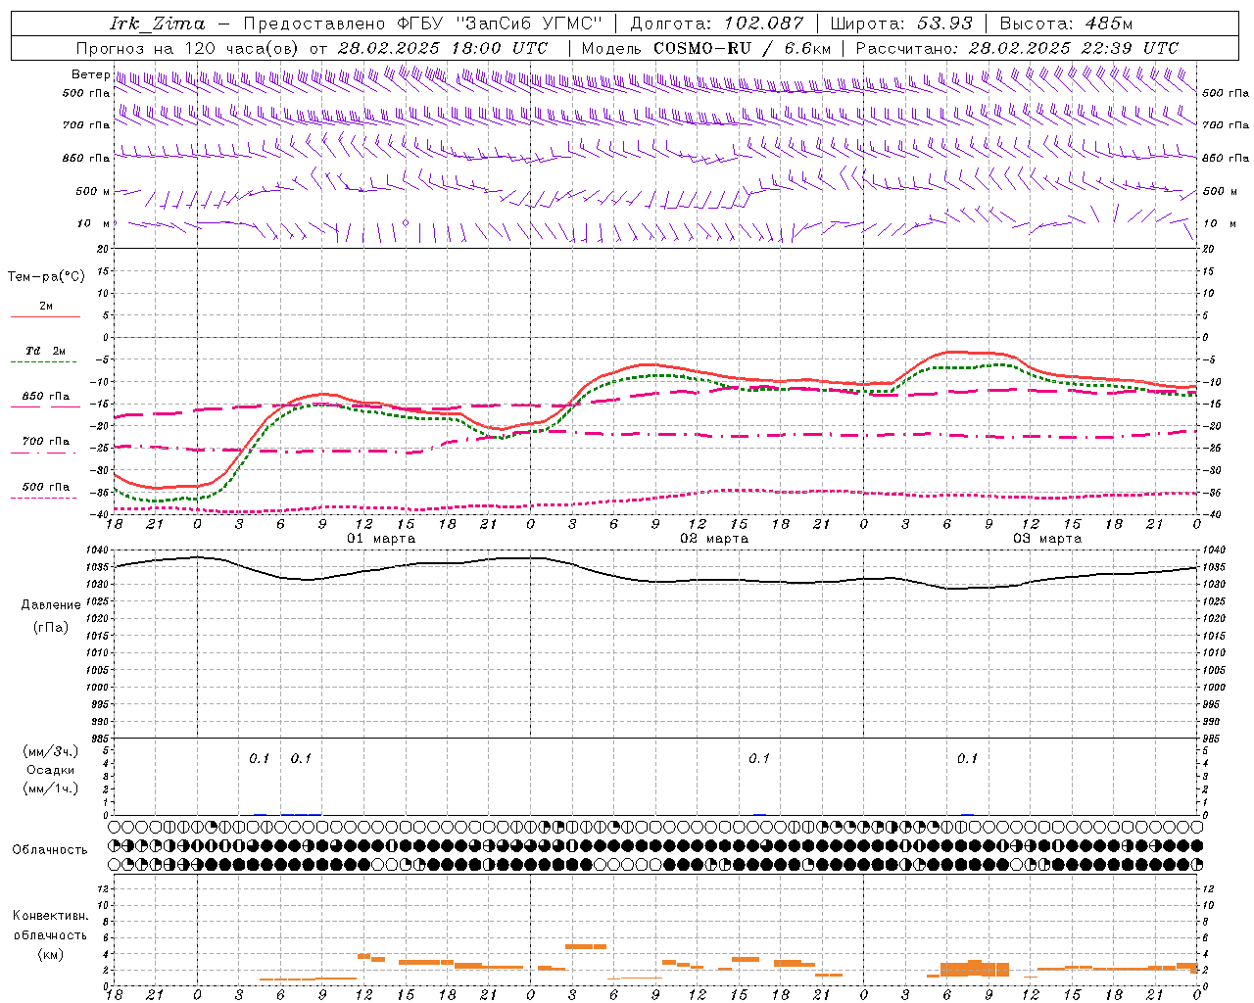
Task: Click the "Рассчитано: 28.02.2025 22:39 UTC" timestamp
Action: click(1017, 48)
